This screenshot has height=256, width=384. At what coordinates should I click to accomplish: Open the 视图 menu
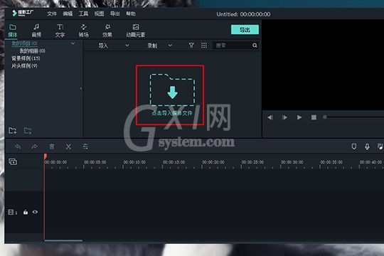click(99, 14)
